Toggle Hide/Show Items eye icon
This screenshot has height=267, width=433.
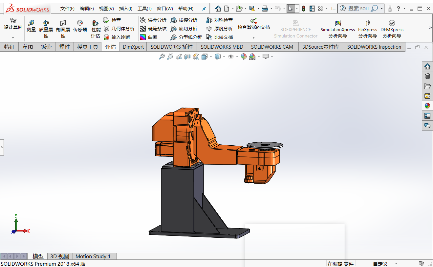click(x=231, y=57)
